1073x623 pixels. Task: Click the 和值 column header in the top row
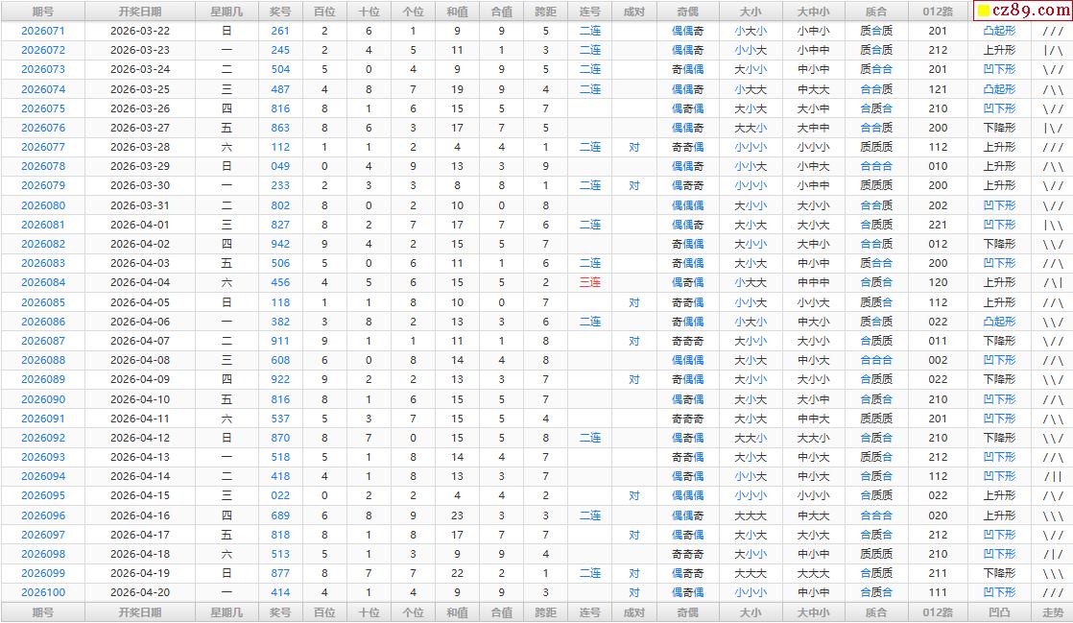pos(458,12)
